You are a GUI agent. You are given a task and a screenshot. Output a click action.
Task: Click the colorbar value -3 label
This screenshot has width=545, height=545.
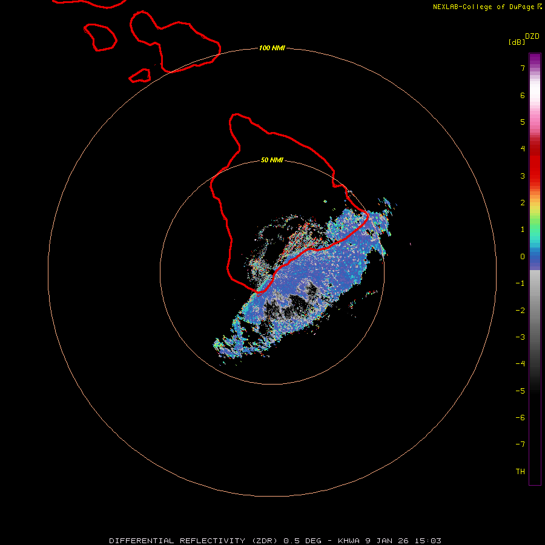point(520,337)
